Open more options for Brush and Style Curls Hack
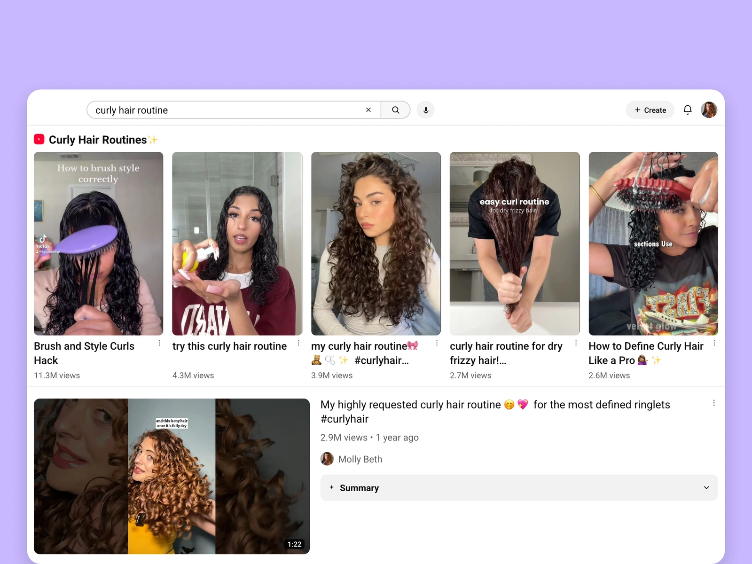This screenshot has width=752, height=564. pos(159,344)
